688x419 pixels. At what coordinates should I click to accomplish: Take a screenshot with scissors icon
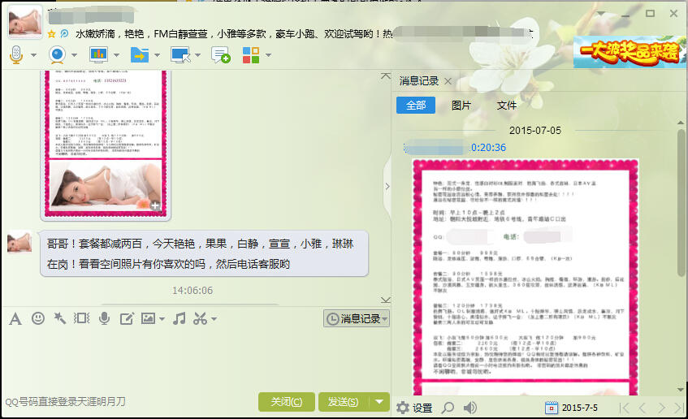200,318
